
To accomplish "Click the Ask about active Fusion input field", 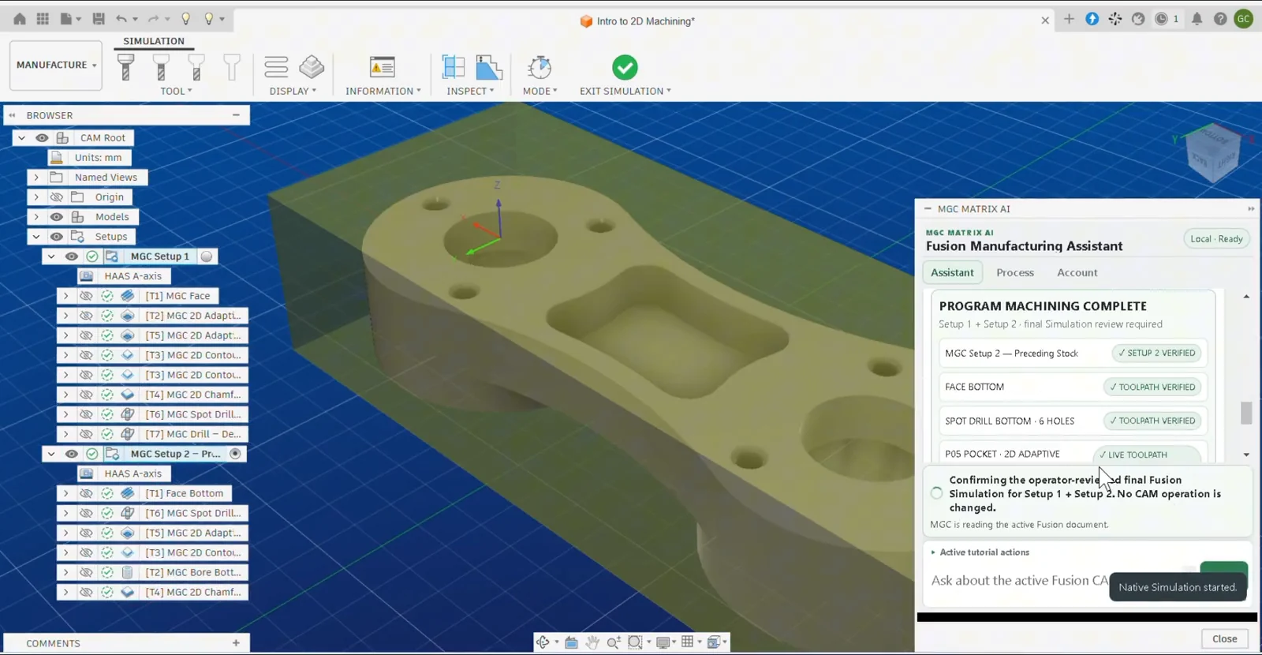I will pyautogui.click(x=1019, y=580).
